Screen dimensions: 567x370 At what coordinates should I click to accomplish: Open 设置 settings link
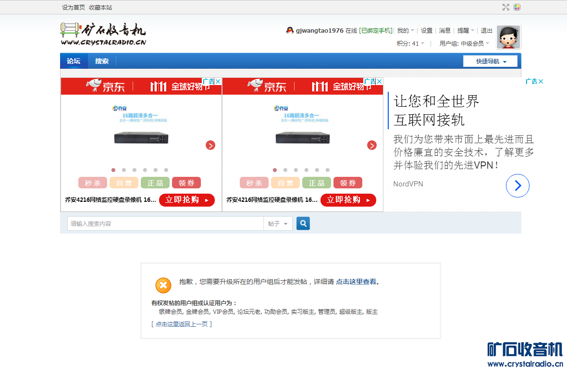click(x=427, y=31)
